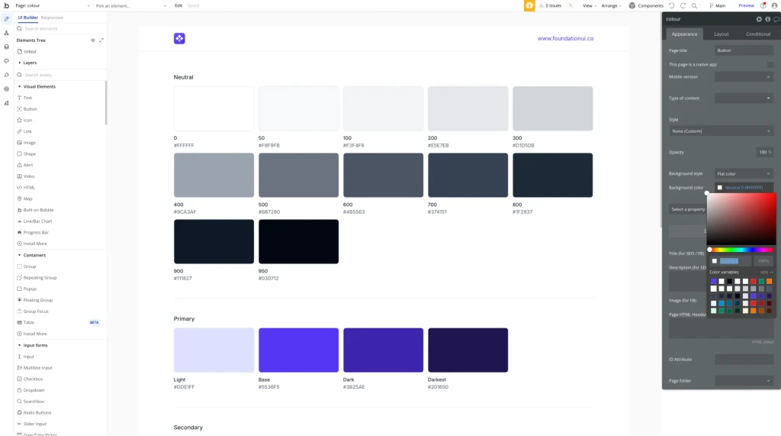Click the www.foundationui.co link
Image resolution: width=781 pixels, height=436 pixels.
click(x=565, y=38)
